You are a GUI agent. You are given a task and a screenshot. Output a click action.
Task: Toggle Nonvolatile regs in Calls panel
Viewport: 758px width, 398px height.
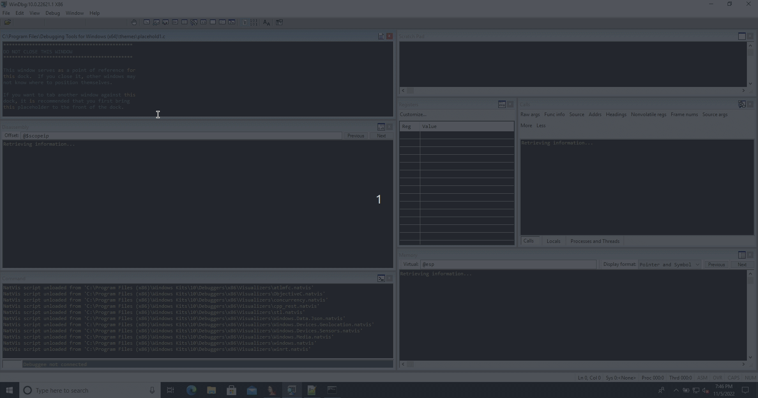[648, 114]
